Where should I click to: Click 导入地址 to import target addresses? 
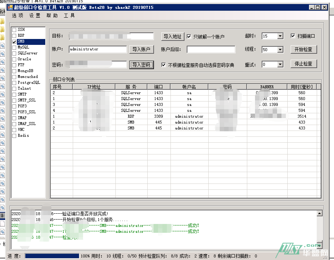coord(172,36)
